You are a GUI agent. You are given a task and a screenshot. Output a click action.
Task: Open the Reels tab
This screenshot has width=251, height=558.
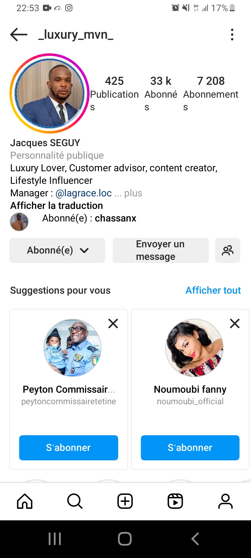(x=175, y=502)
